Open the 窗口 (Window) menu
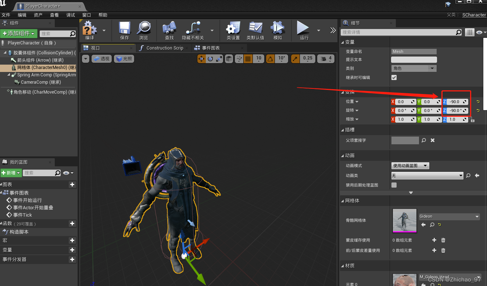The width and height of the screenshot is (487, 286). point(87,15)
